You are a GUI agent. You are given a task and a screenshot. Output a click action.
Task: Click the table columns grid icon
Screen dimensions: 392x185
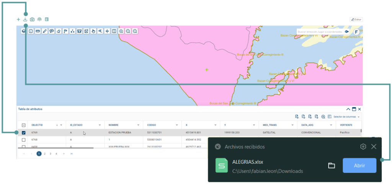click(x=330, y=117)
